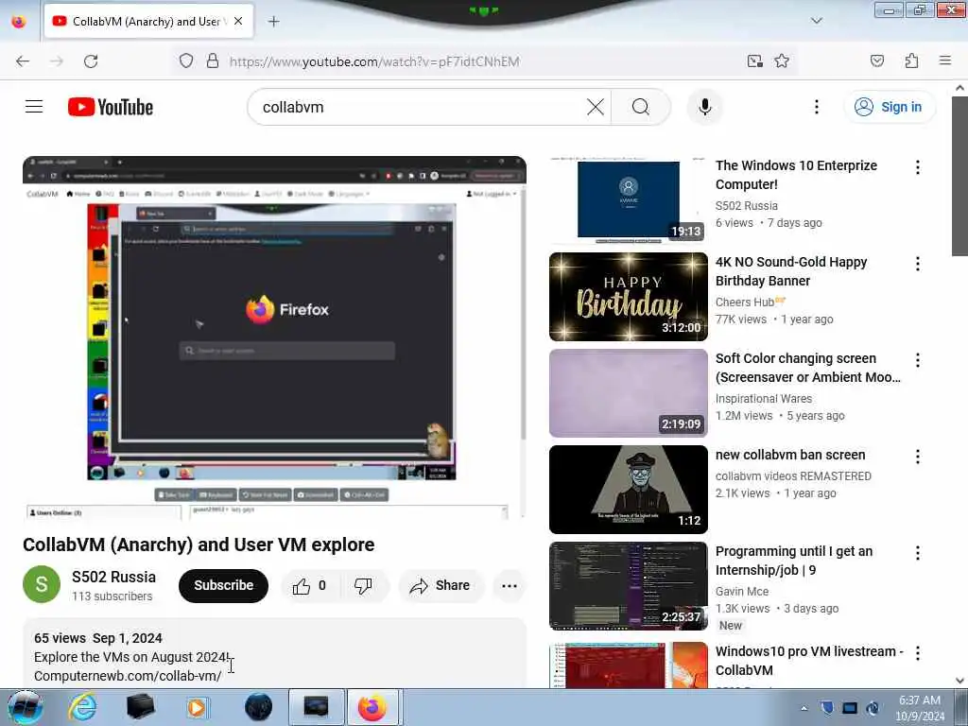Go back with the browser back arrow

coord(23,61)
